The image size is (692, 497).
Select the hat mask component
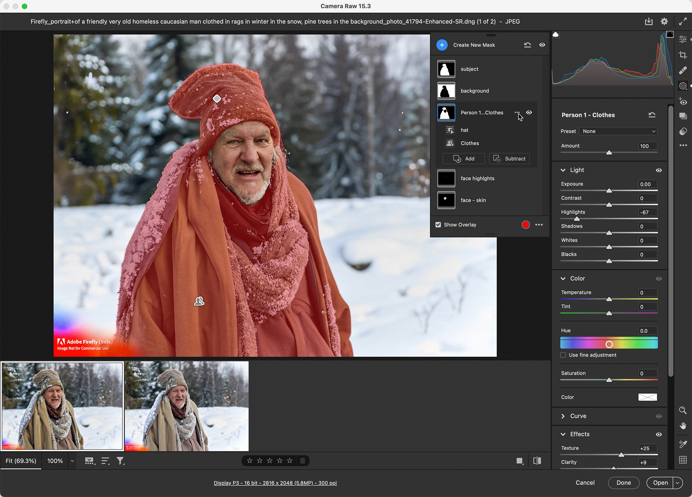[x=464, y=130]
